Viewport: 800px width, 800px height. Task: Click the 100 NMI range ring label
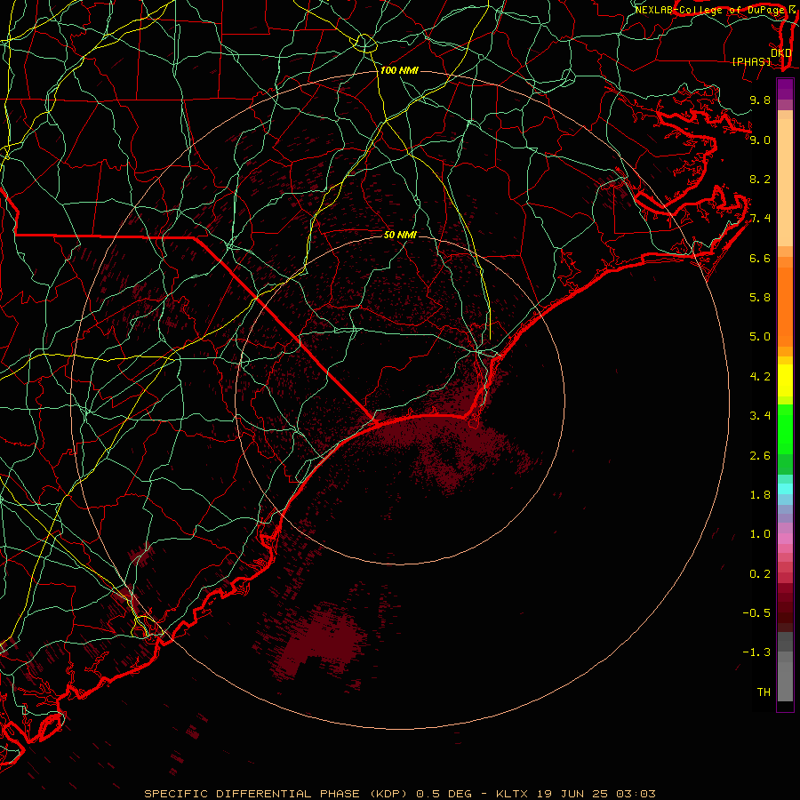tap(399, 70)
